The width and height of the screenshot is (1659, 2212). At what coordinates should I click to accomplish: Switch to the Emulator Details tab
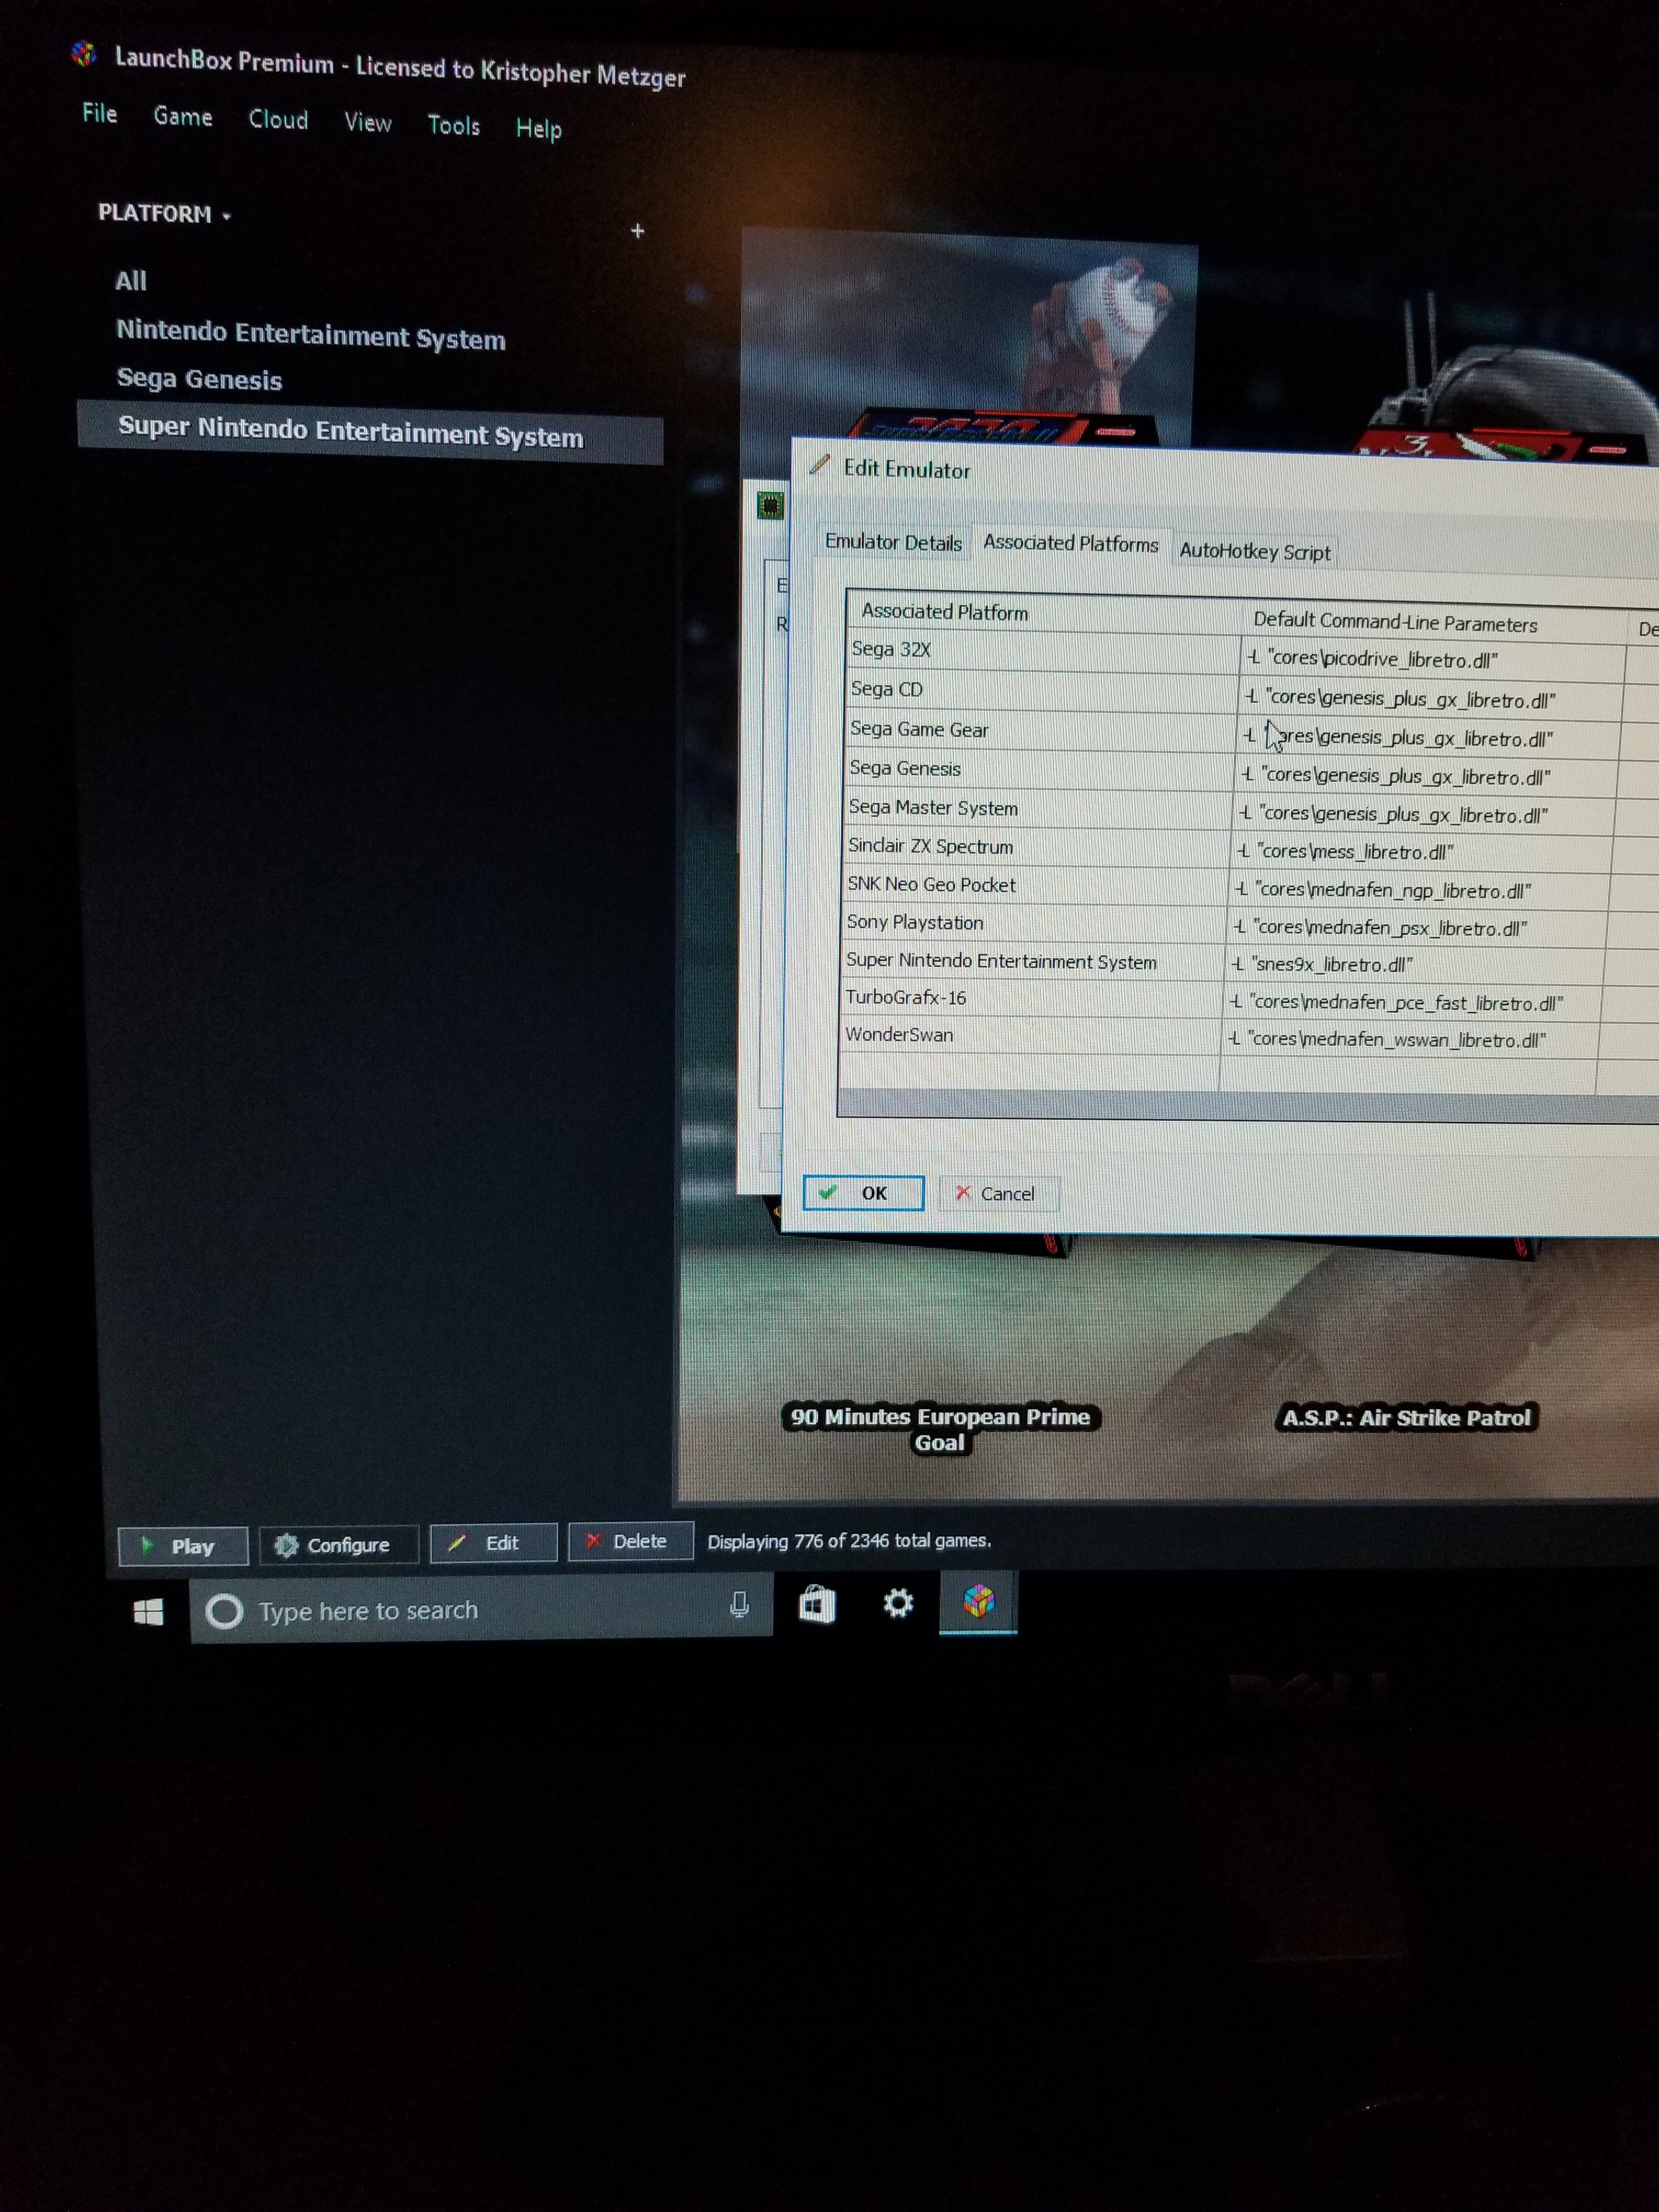point(893,542)
